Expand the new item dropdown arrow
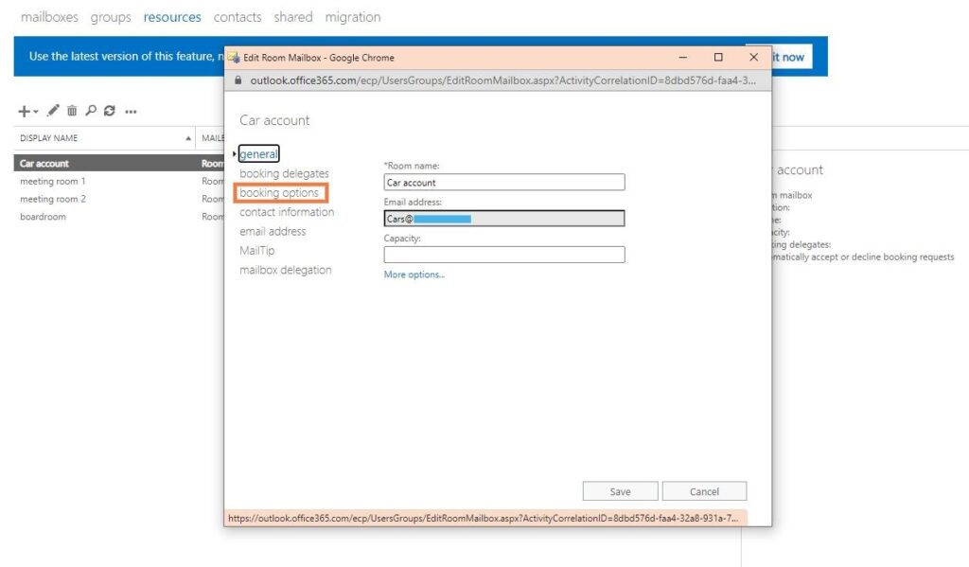 click(x=35, y=112)
